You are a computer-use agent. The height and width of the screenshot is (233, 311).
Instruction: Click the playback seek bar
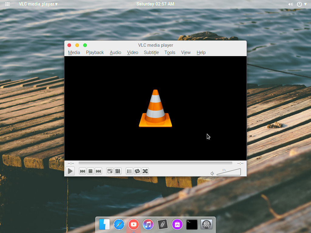tap(155, 163)
